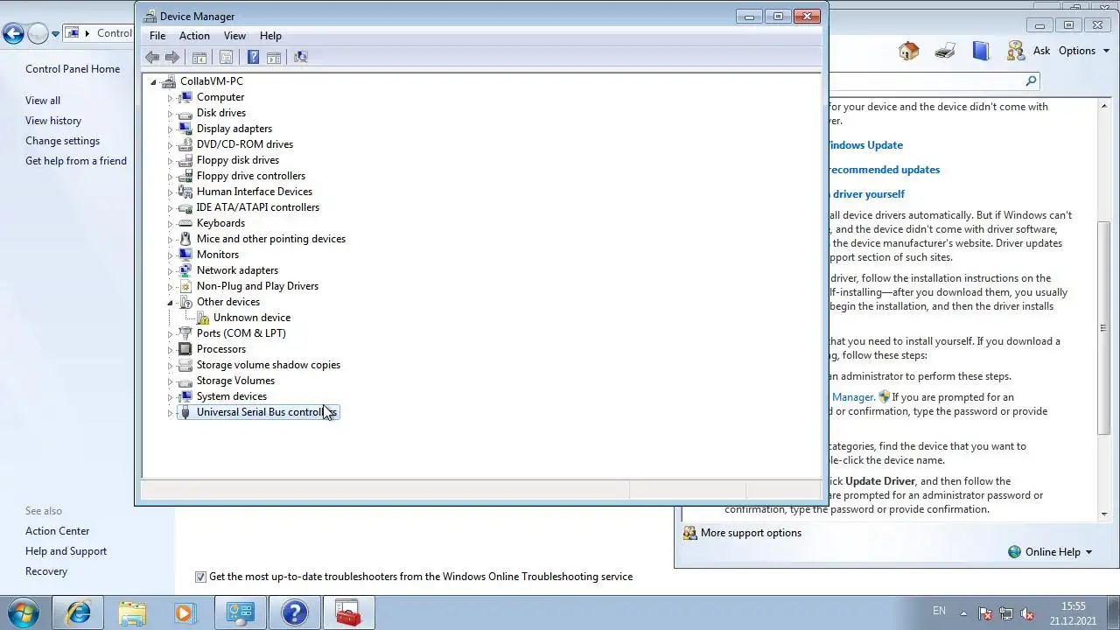Click Scan for hardware changes toolbar icon
Viewport: 1120px width, 630px height.
pos(301,57)
